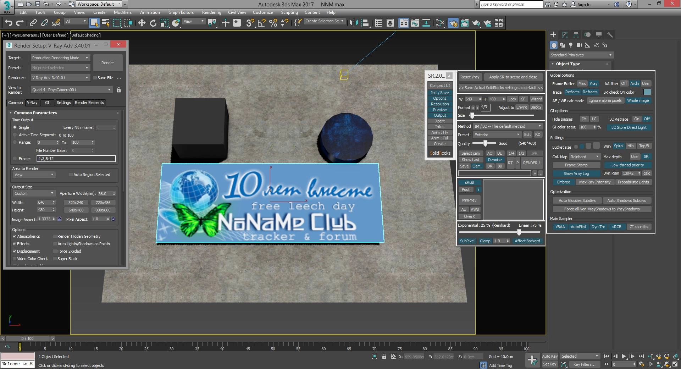This screenshot has height=369, width=681.
Task: Select Cameras category in Create panel
Action: tap(579, 45)
